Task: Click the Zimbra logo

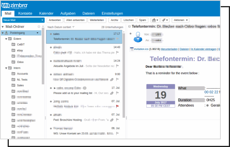Action: pyautogui.click(x=15, y=6)
